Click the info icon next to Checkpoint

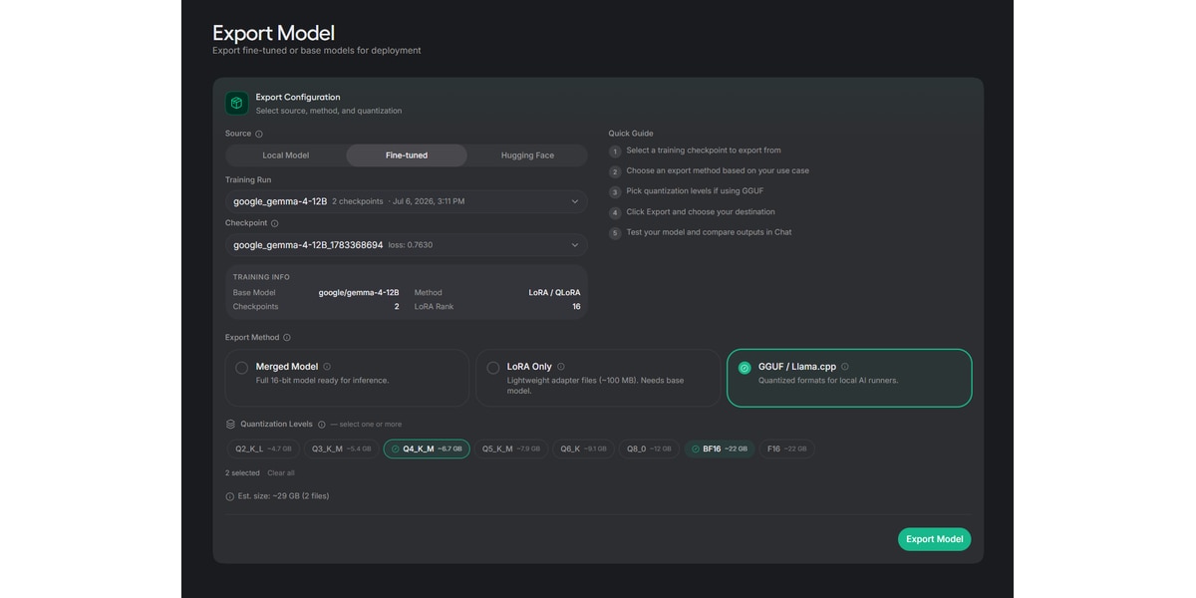tap(274, 223)
